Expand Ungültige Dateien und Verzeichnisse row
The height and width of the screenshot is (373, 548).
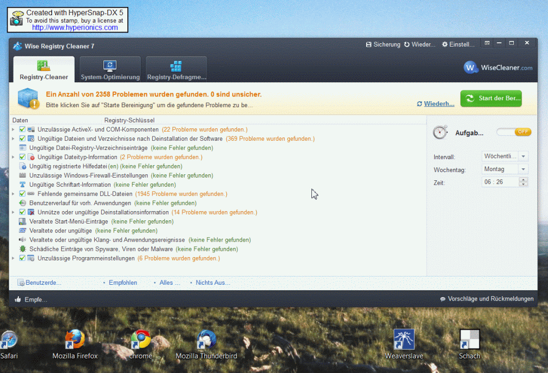14,139
